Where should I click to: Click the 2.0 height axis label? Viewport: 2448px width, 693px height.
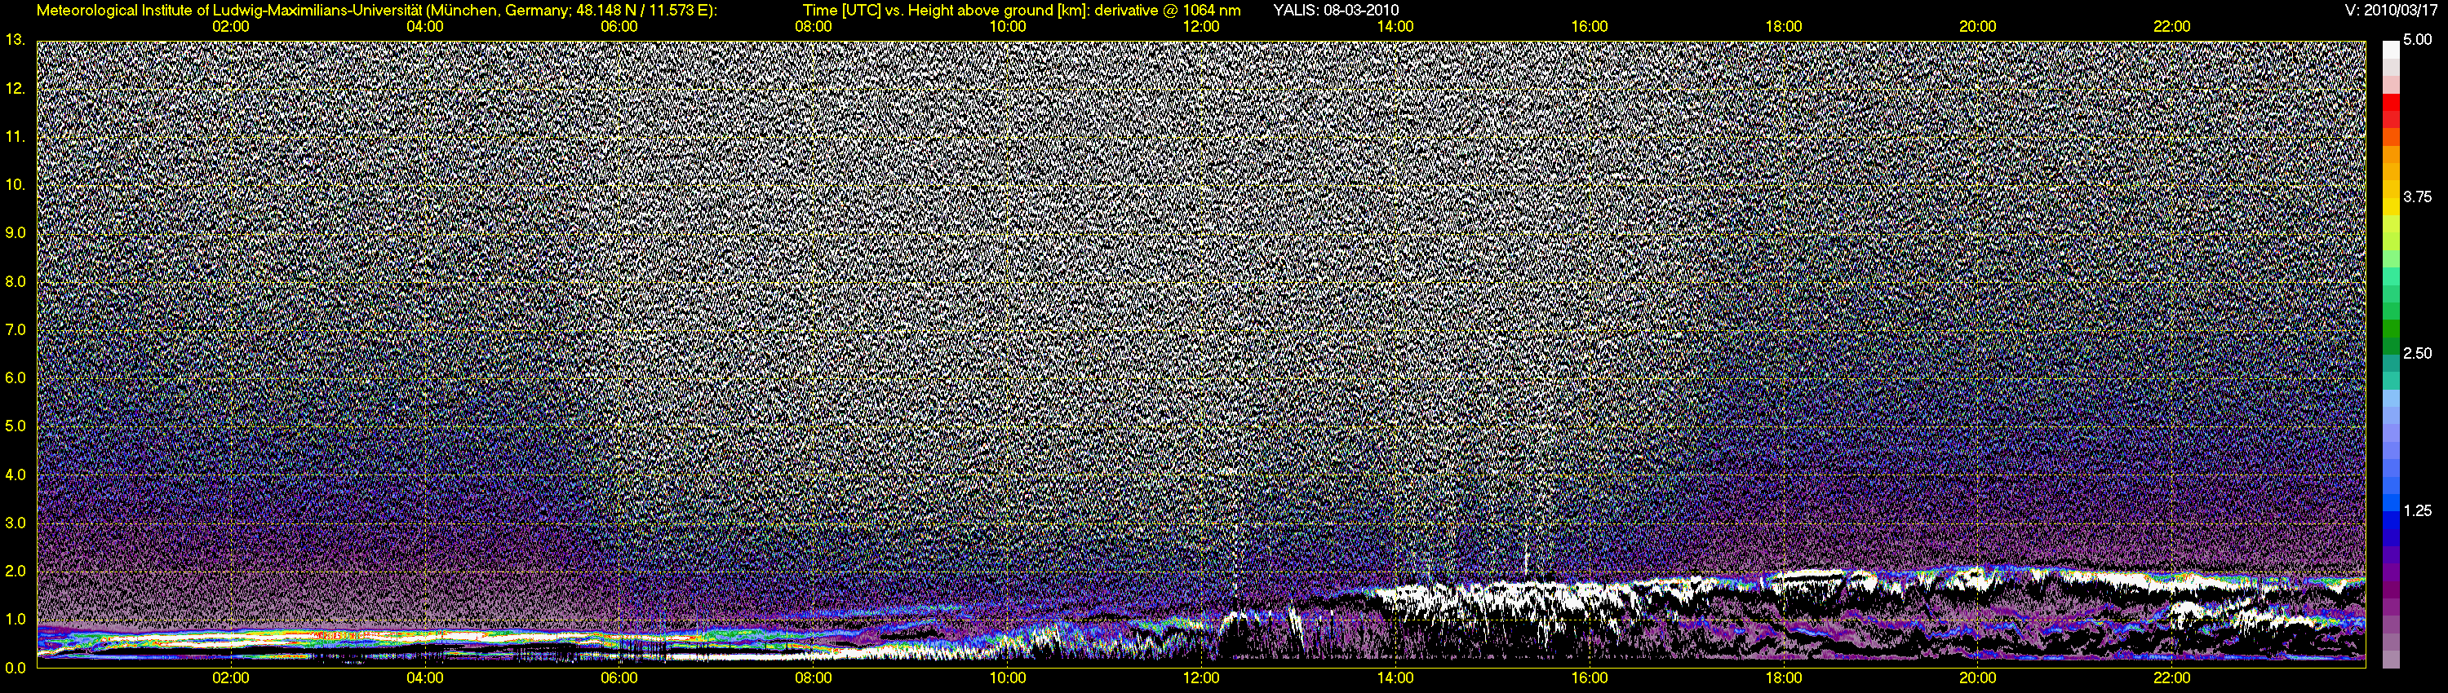coord(16,572)
